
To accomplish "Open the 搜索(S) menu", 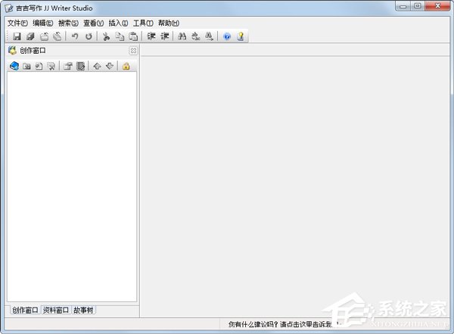I will (x=68, y=23).
